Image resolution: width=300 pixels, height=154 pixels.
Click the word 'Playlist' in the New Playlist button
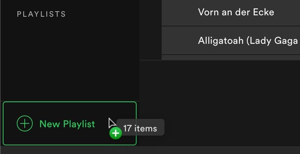79,124
